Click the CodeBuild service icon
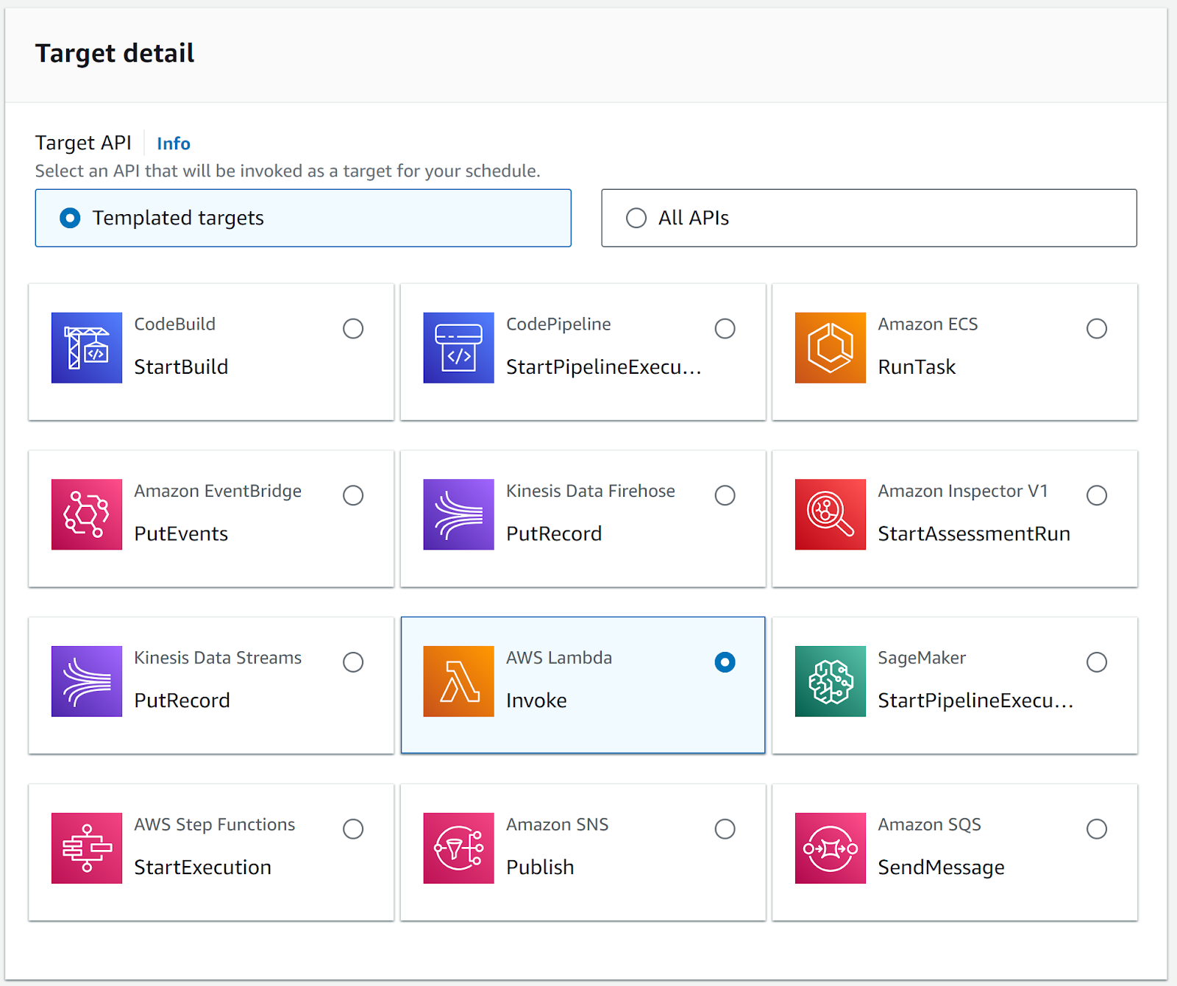The image size is (1177, 986). [x=87, y=348]
